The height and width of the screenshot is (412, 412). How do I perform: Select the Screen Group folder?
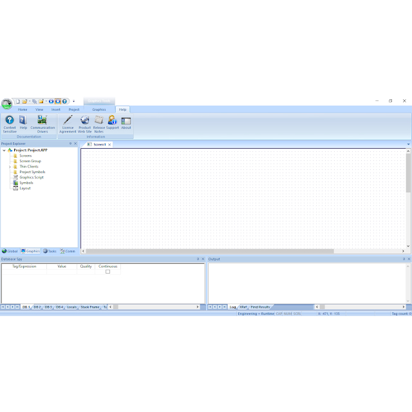coord(30,161)
